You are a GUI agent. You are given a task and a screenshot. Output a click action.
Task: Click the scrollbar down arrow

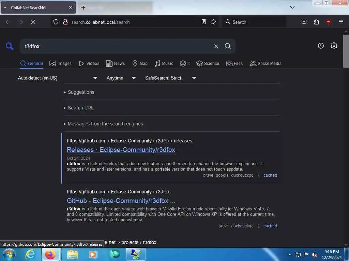point(346,245)
